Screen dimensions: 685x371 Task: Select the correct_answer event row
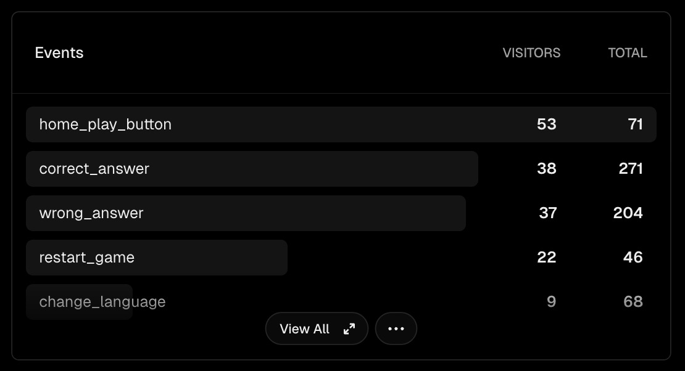94,169
